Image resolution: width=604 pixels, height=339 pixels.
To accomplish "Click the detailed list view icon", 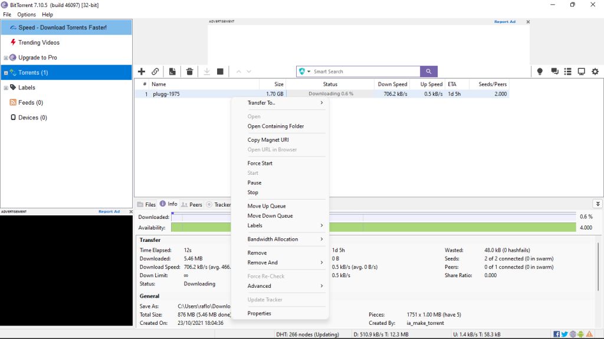I will pyautogui.click(x=567, y=71).
